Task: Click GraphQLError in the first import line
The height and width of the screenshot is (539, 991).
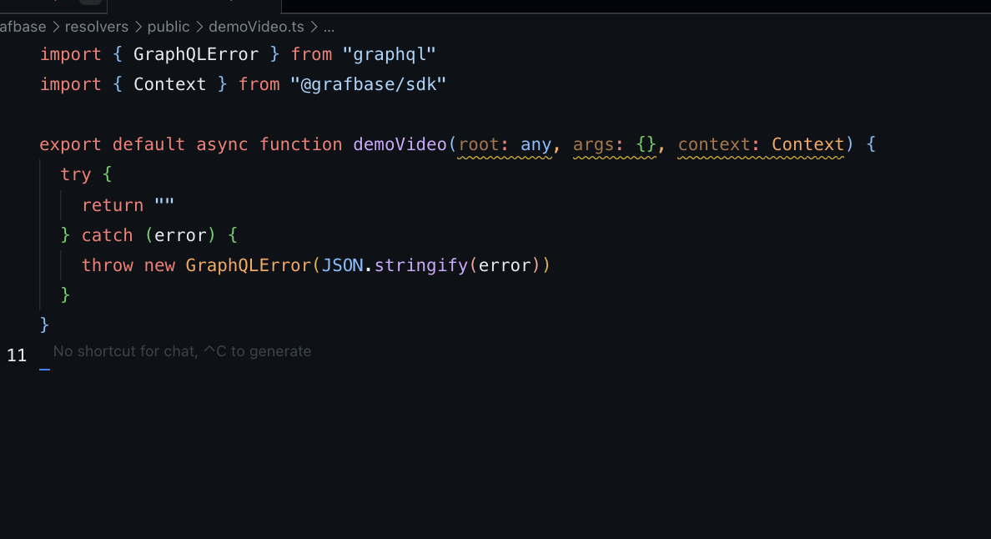Action: (x=196, y=54)
